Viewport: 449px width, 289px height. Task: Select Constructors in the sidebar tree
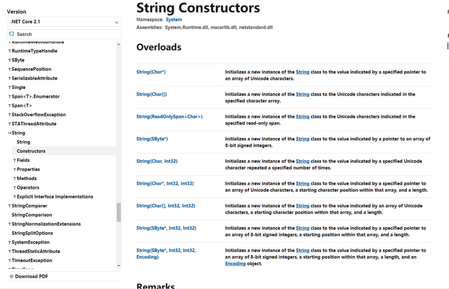[31, 151]
